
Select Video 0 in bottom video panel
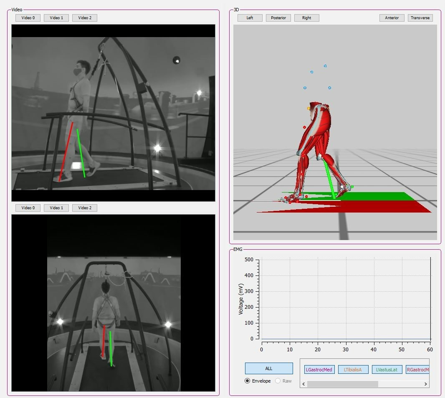[28, 208]
